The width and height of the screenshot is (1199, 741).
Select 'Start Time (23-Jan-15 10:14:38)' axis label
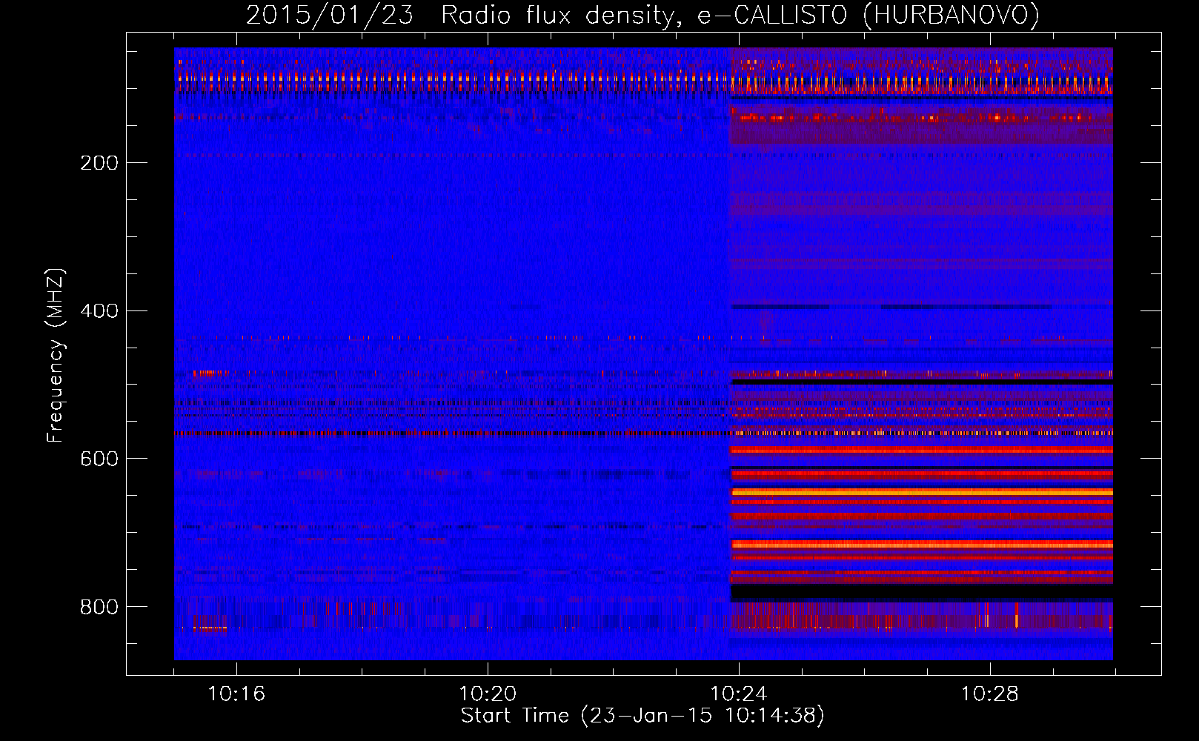(642, 716)
